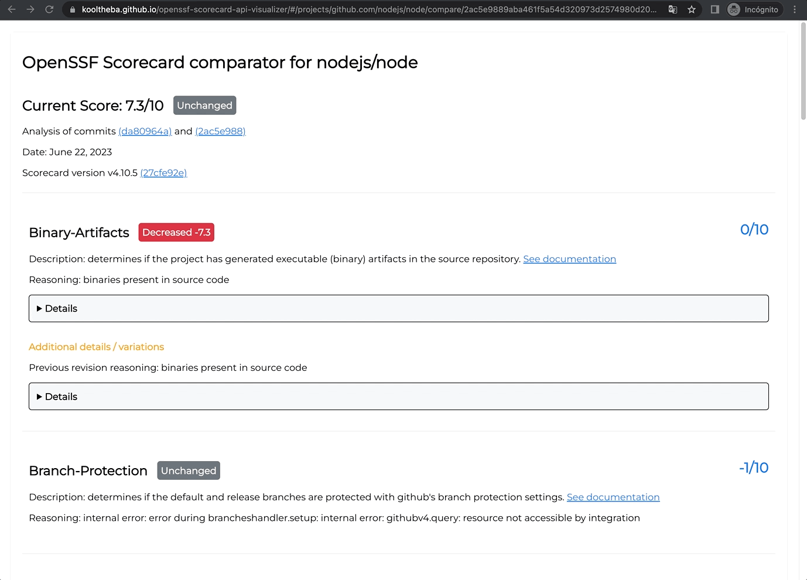807x580 pixels.
Task: Click the Date: June 22, 2023 text
Action: (x=67, y=152)
